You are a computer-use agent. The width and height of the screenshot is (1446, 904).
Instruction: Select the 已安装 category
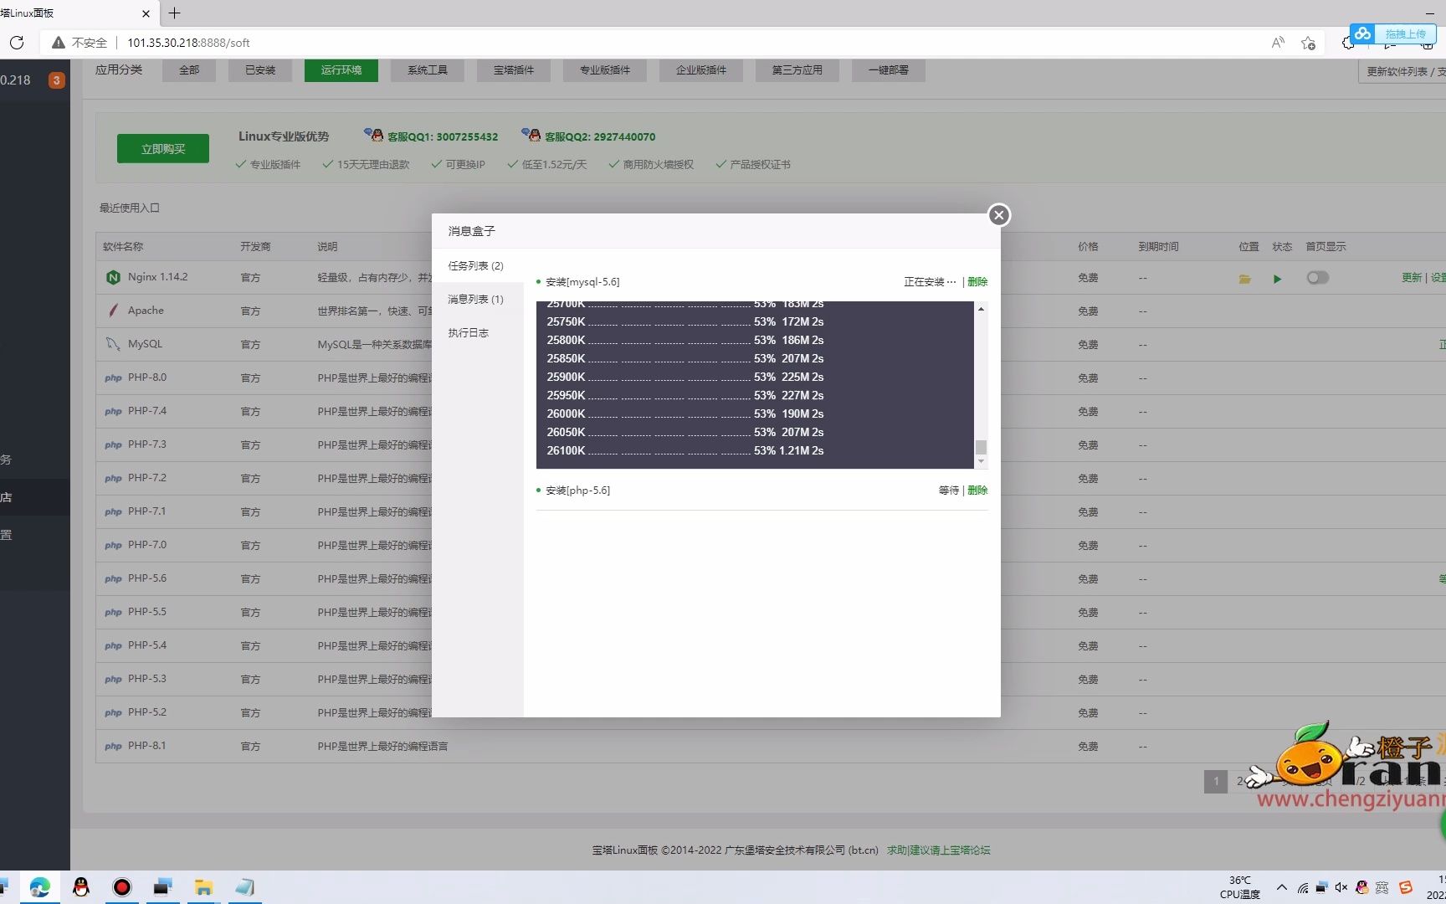[x=260, y=70]
